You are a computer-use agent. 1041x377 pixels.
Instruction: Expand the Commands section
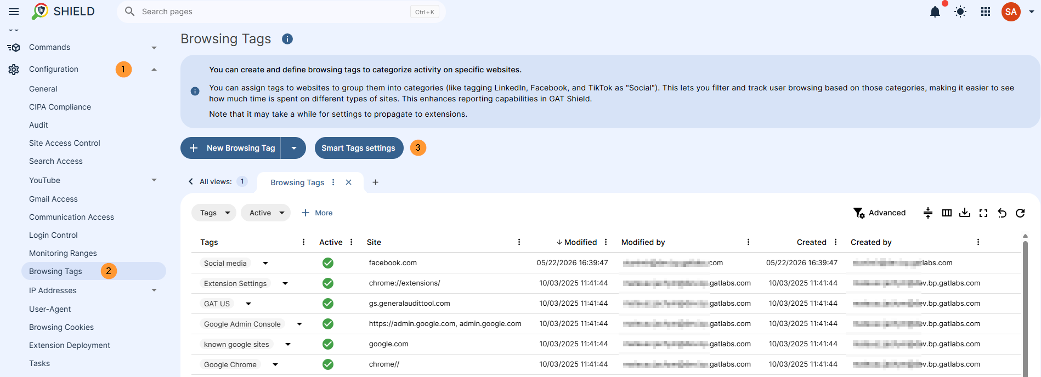[154, 48]
